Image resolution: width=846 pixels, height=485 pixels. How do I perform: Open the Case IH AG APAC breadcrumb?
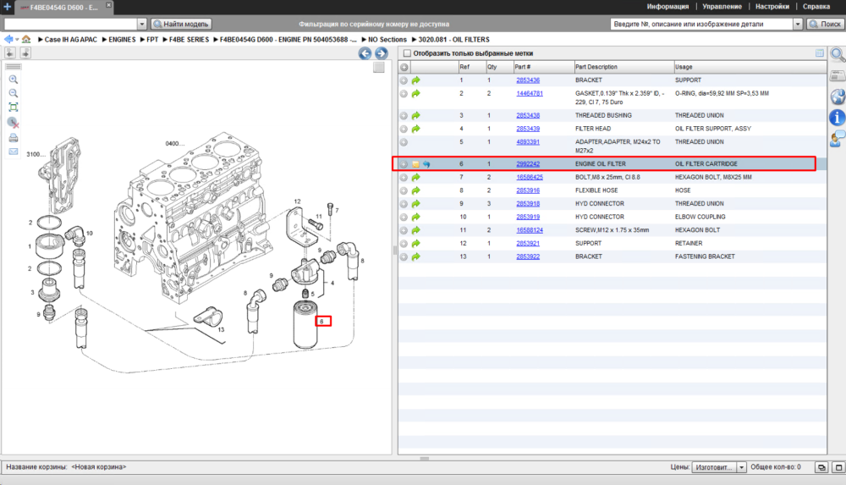click(71, 40)
